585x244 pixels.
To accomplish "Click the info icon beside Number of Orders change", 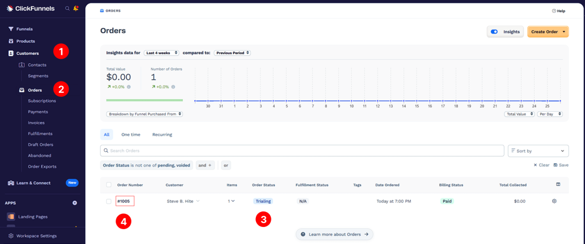I will [173, 87].
